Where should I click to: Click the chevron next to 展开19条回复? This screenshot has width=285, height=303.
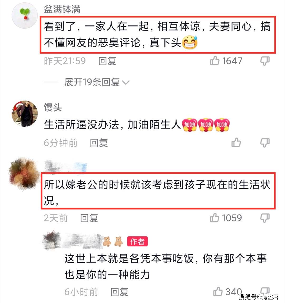126,83
